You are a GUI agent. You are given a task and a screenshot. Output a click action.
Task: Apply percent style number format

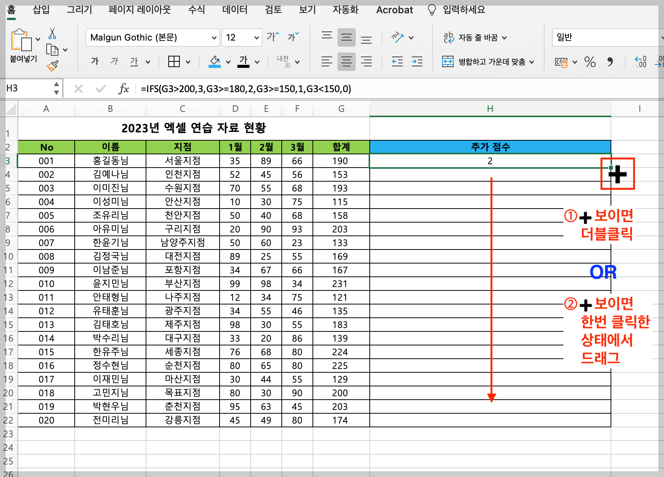click(x=590, y=62)
